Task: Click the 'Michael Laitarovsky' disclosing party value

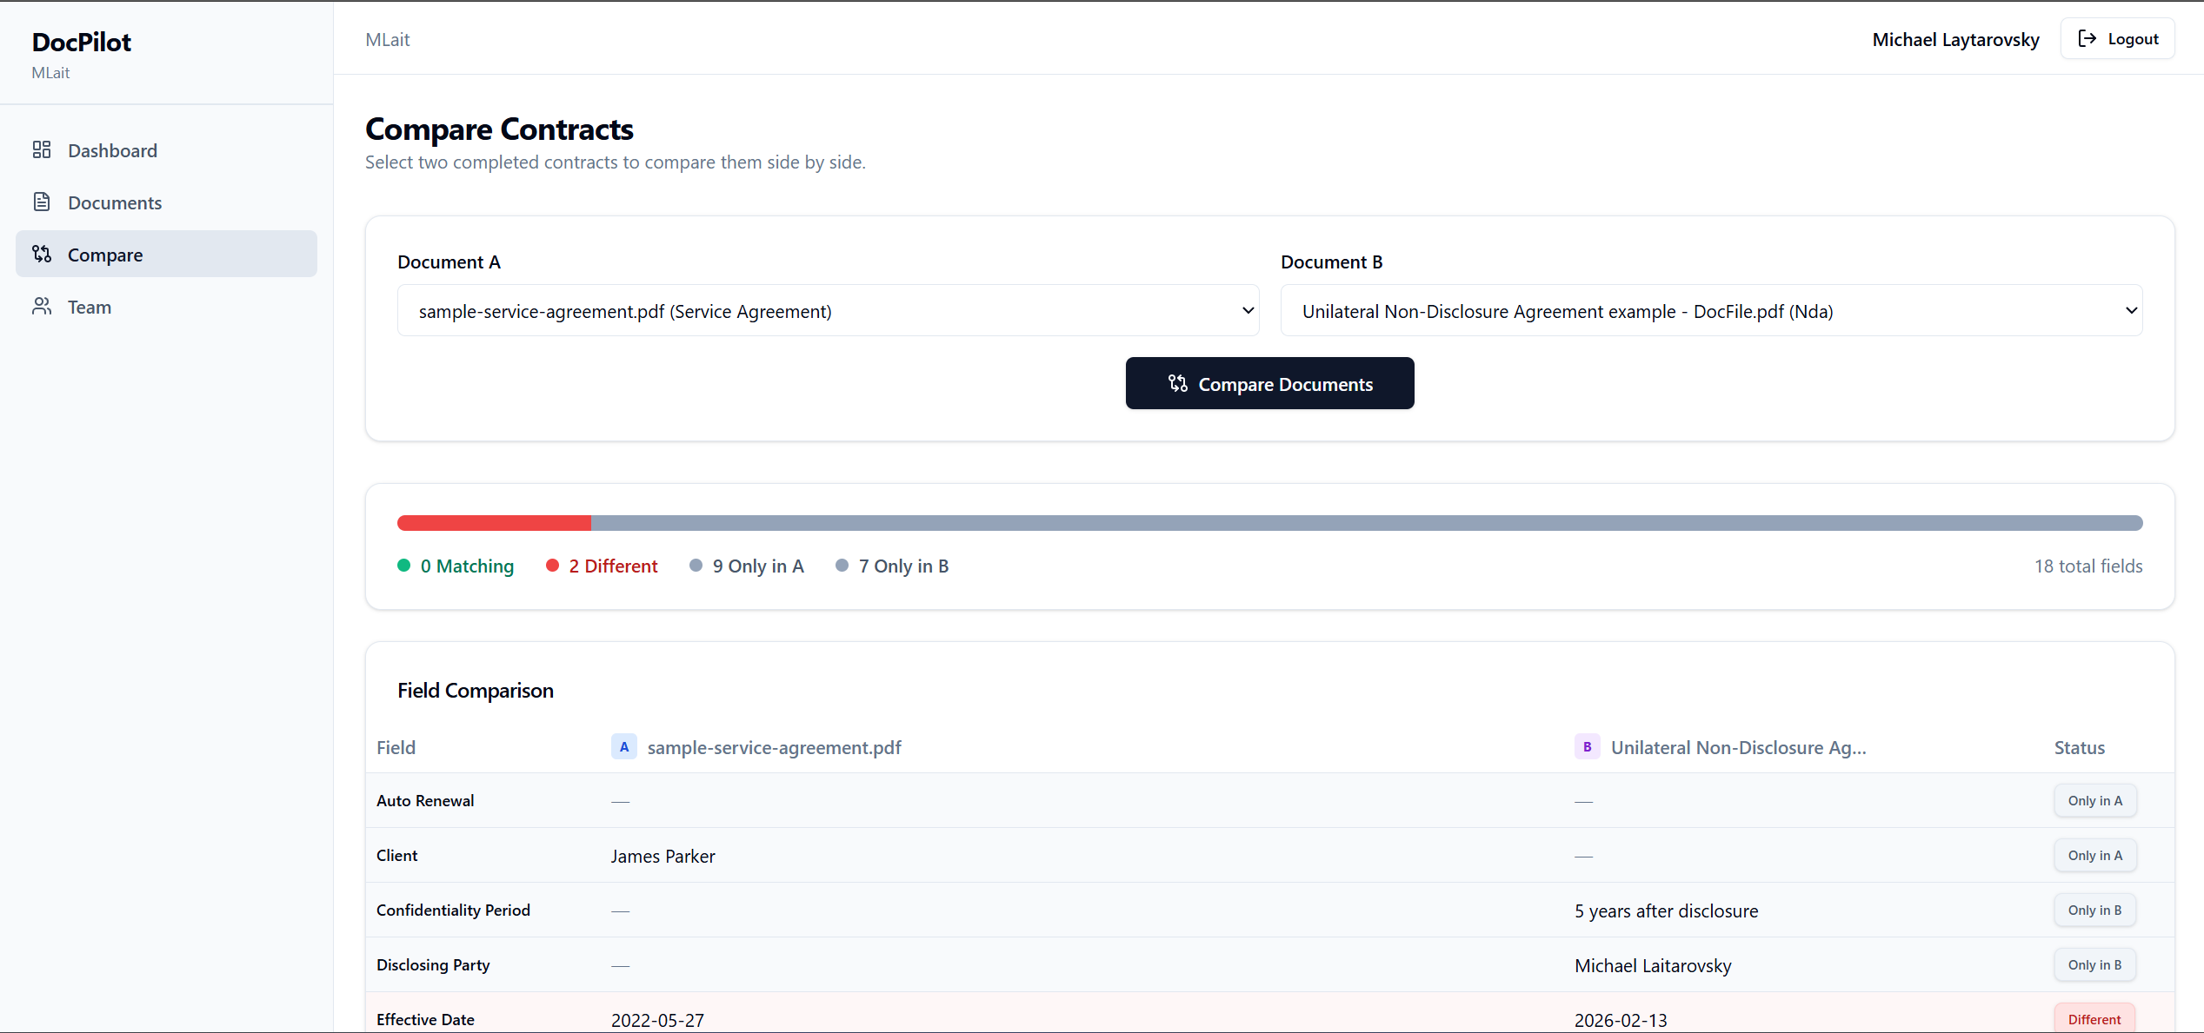Action: tap(1653, 966)
